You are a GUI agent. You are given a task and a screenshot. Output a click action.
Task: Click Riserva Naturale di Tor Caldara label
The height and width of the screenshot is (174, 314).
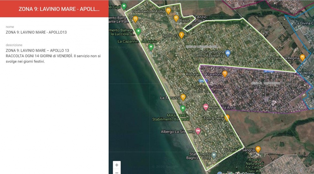pyautogui.click(x=255, y=166)
